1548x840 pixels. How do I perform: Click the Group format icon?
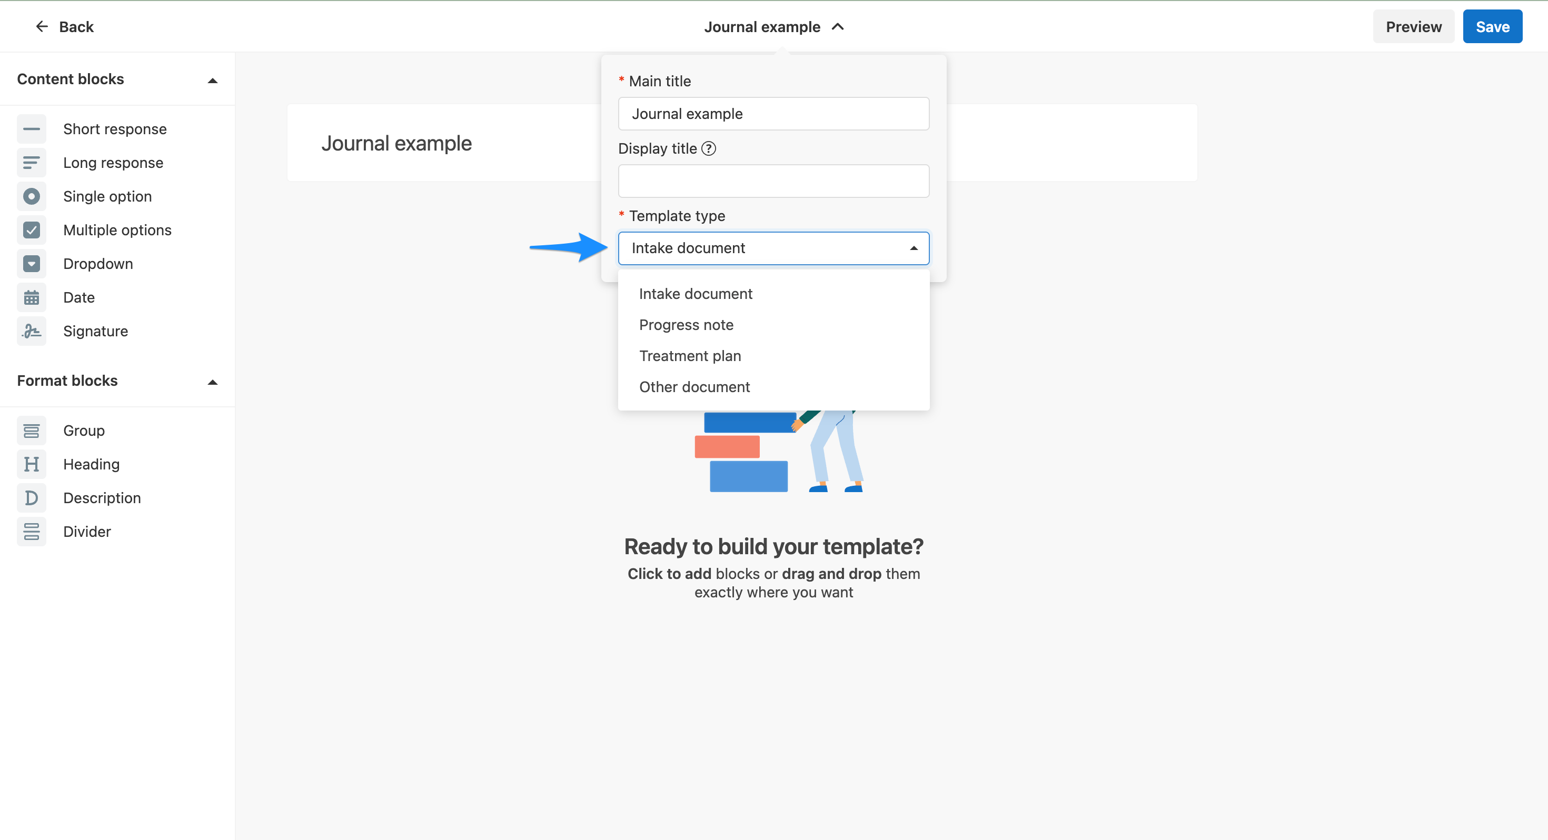pos(31,431)
